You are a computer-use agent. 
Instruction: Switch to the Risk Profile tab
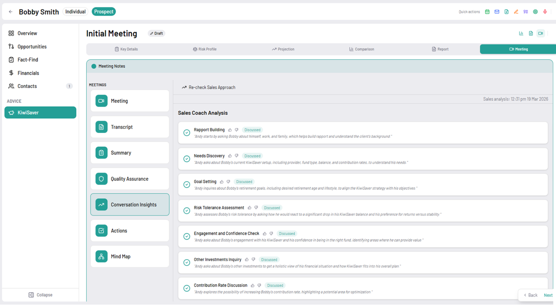[205, 49]
